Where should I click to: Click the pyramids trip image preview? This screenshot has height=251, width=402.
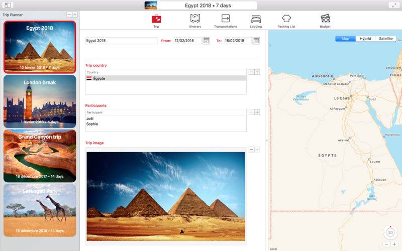click(x=166, y=196)
